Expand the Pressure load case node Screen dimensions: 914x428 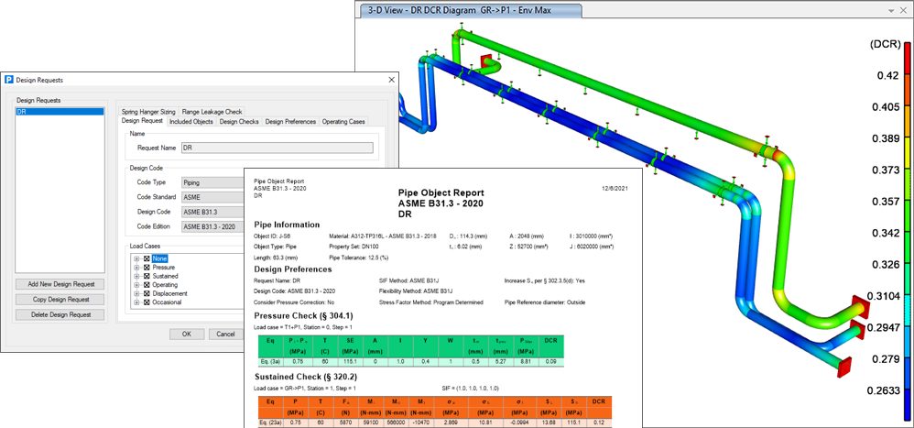(x=137, y=267)
